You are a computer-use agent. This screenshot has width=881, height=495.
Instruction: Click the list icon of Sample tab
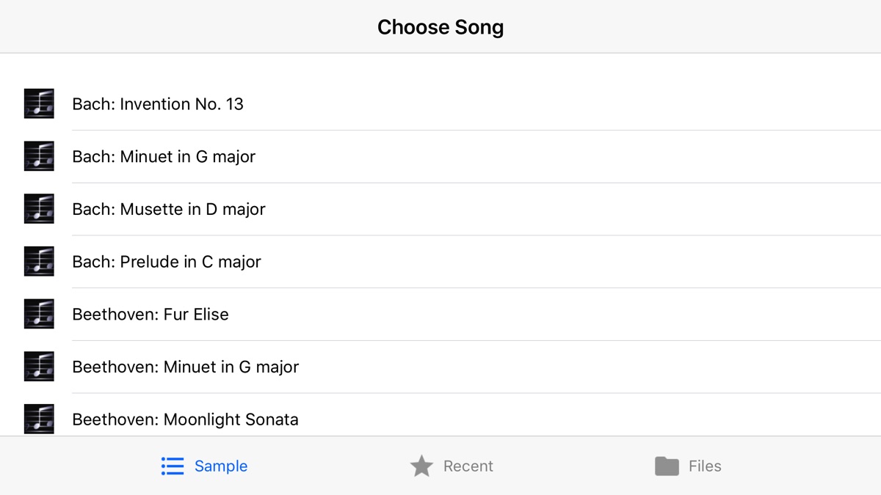tap(173, 466)
